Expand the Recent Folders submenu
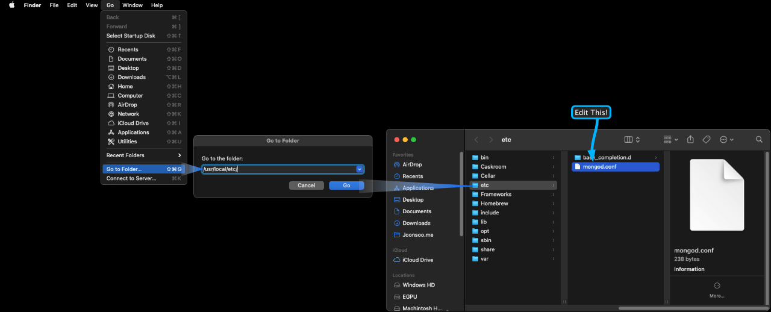Image resolution: width=771 pixels, height=312 pixels. click(x=144, y=155)
